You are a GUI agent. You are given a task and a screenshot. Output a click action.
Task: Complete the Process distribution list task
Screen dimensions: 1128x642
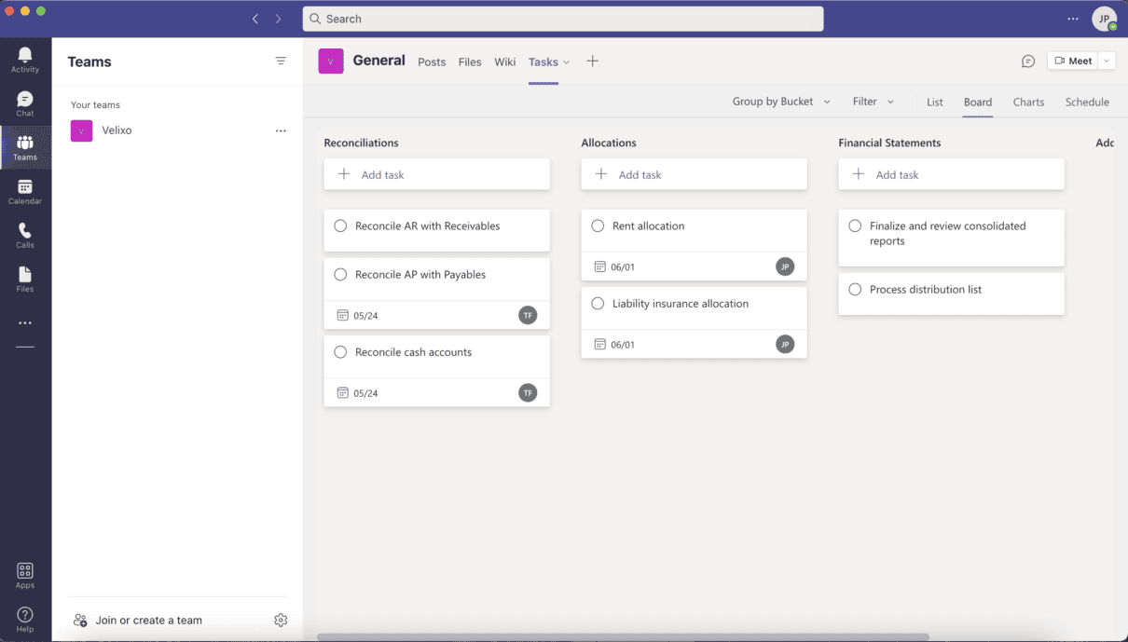coord(855,289)
